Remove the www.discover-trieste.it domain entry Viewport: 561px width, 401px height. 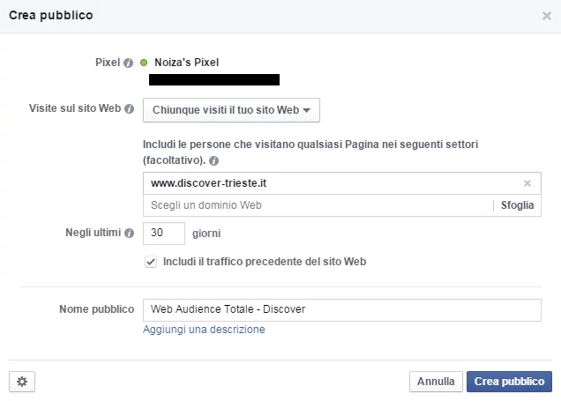[x=527, y=183]
